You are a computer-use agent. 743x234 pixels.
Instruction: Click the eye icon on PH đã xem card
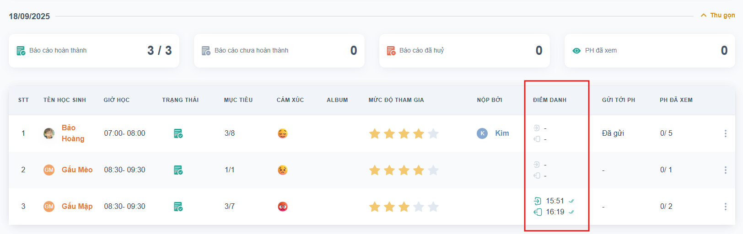(576, 51)
